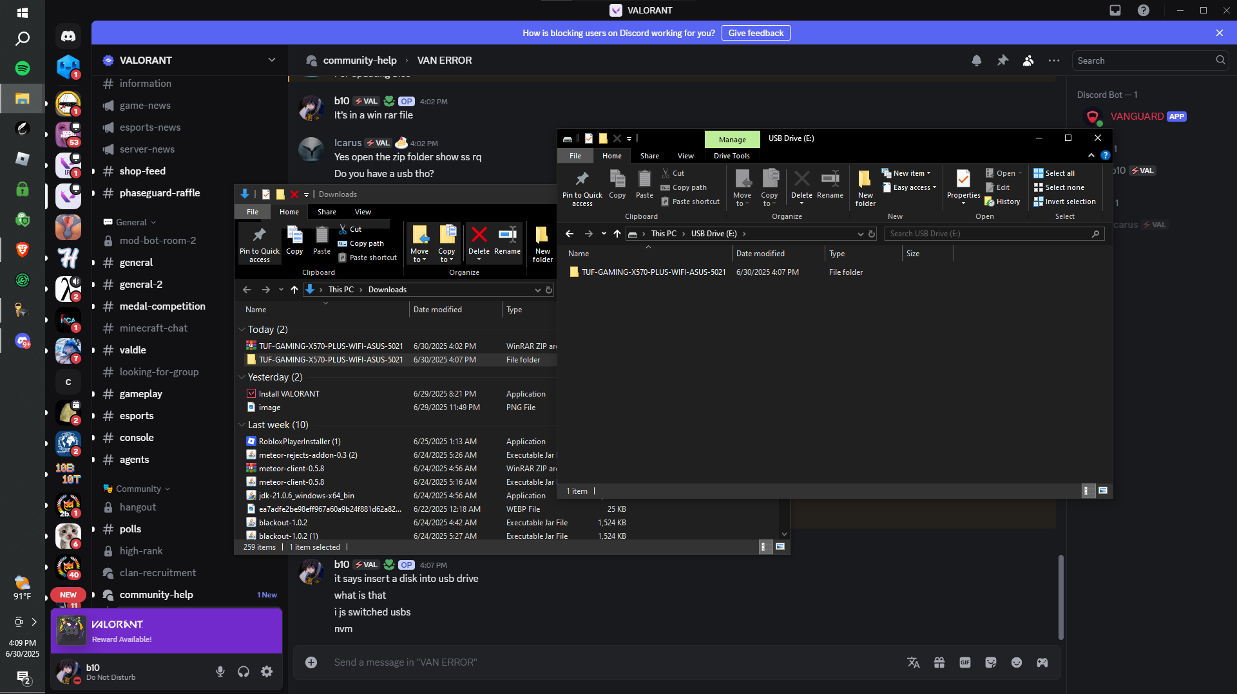Click the Discord search field

click(1151, 61)
